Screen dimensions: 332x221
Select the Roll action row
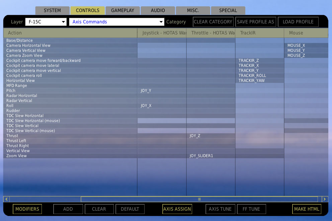point(70,106)
